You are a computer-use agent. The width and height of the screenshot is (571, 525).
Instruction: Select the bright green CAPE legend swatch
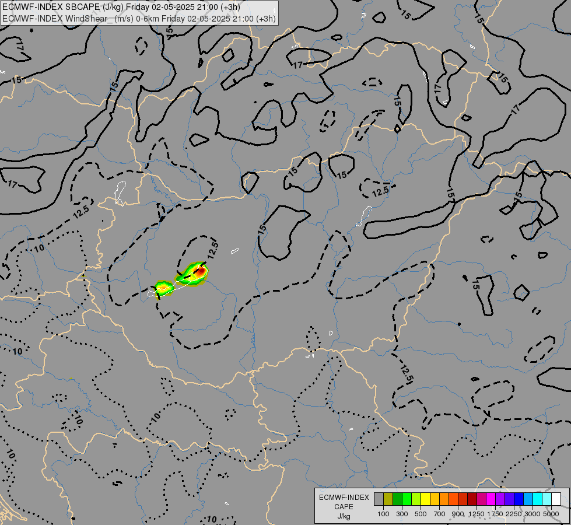(407, 499)
